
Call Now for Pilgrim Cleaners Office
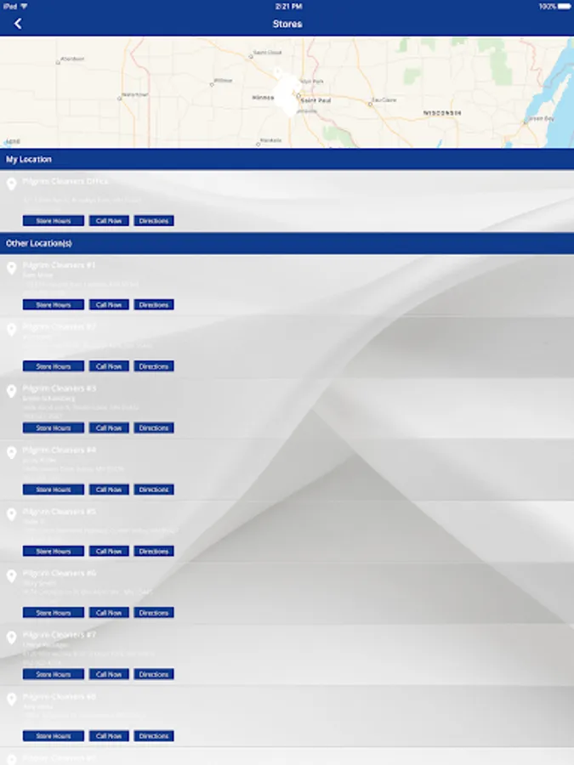[x=109, y=220]
